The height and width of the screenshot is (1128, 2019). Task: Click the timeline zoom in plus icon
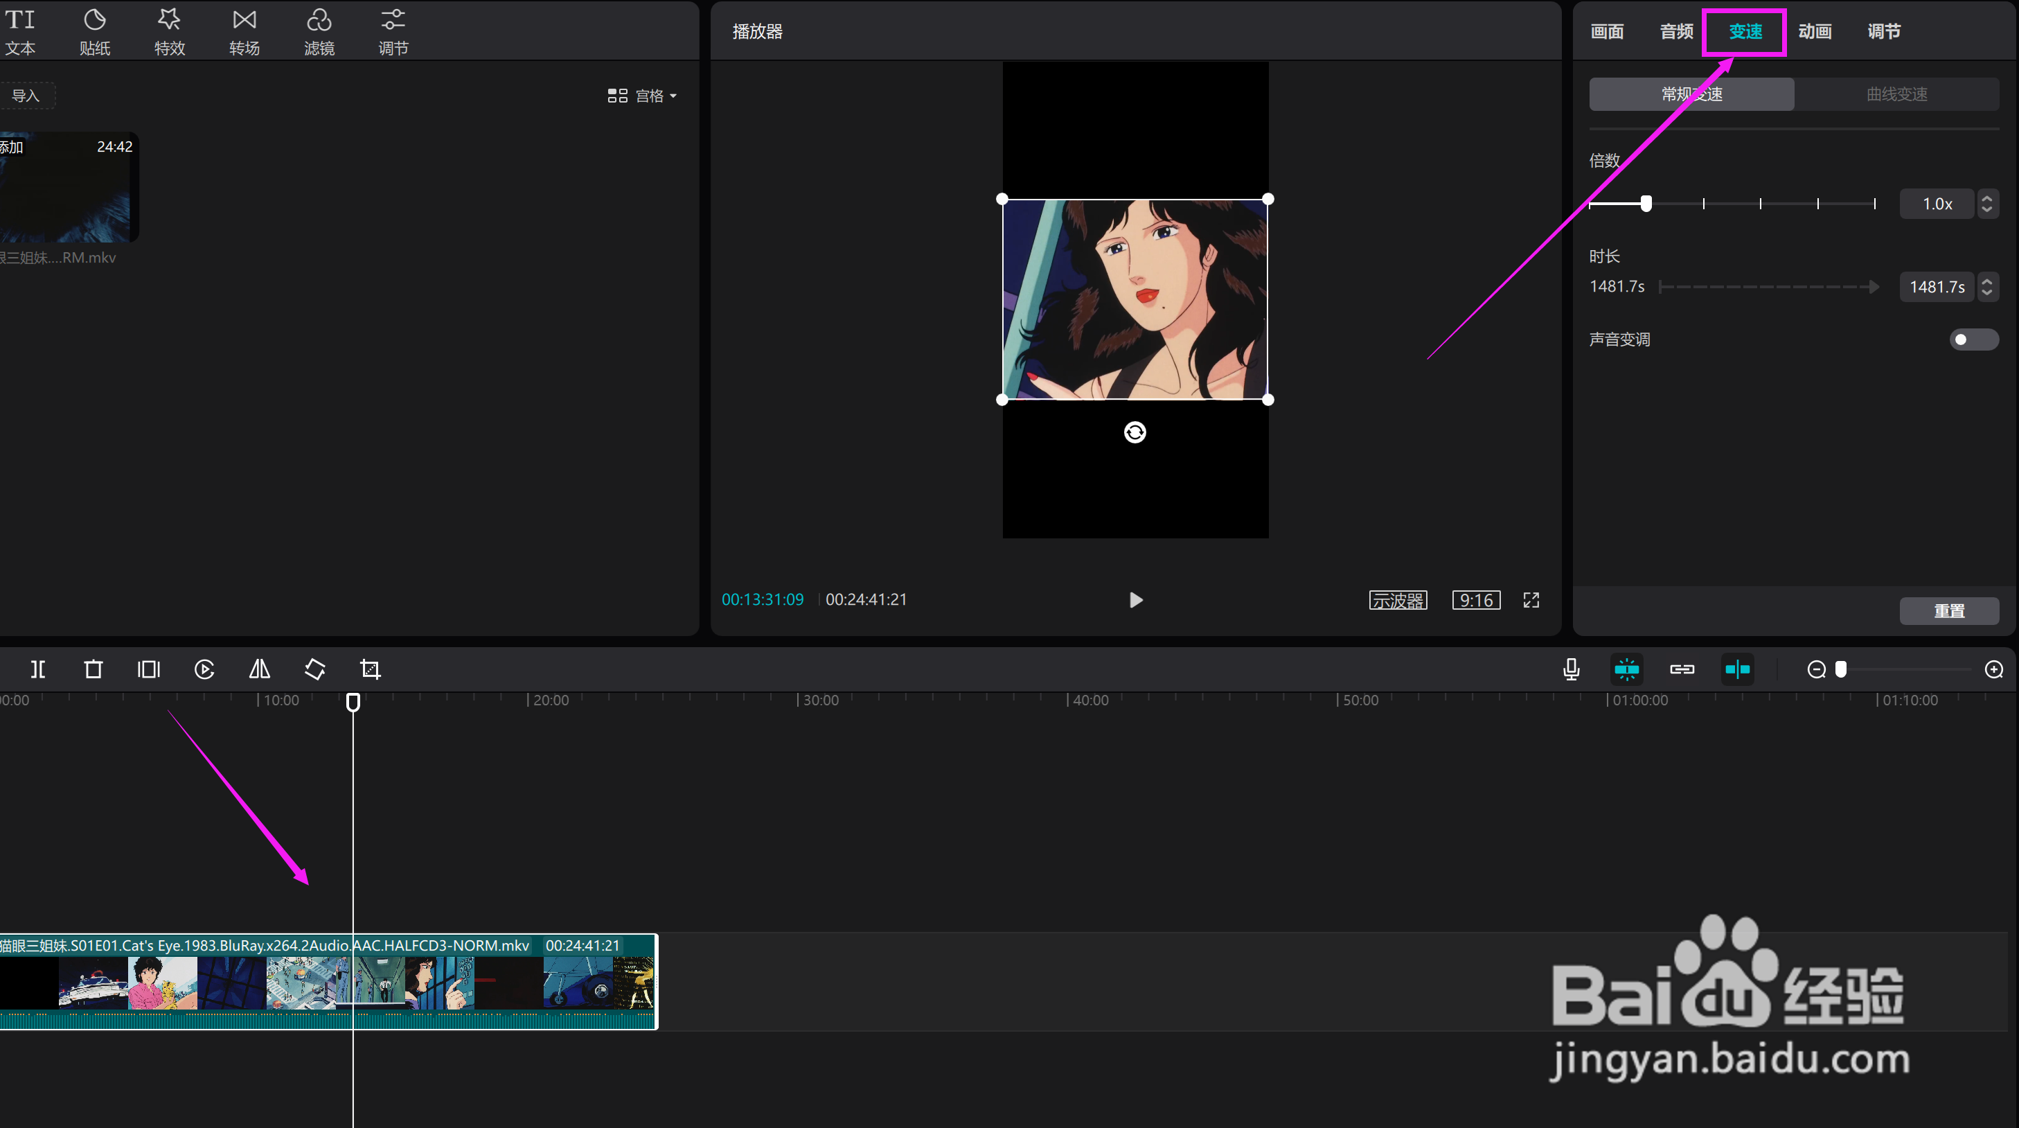click(1994, 669)
